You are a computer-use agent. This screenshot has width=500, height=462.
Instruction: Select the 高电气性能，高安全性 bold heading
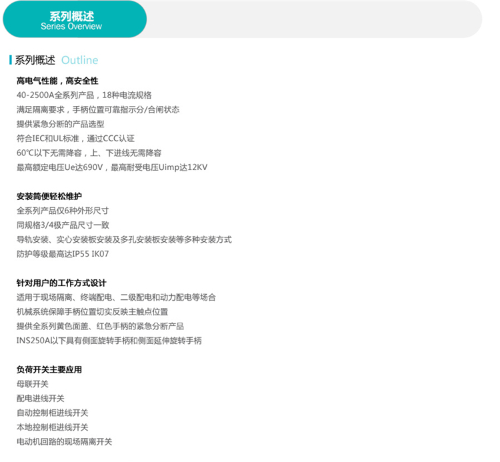click(x=57, y=81)
